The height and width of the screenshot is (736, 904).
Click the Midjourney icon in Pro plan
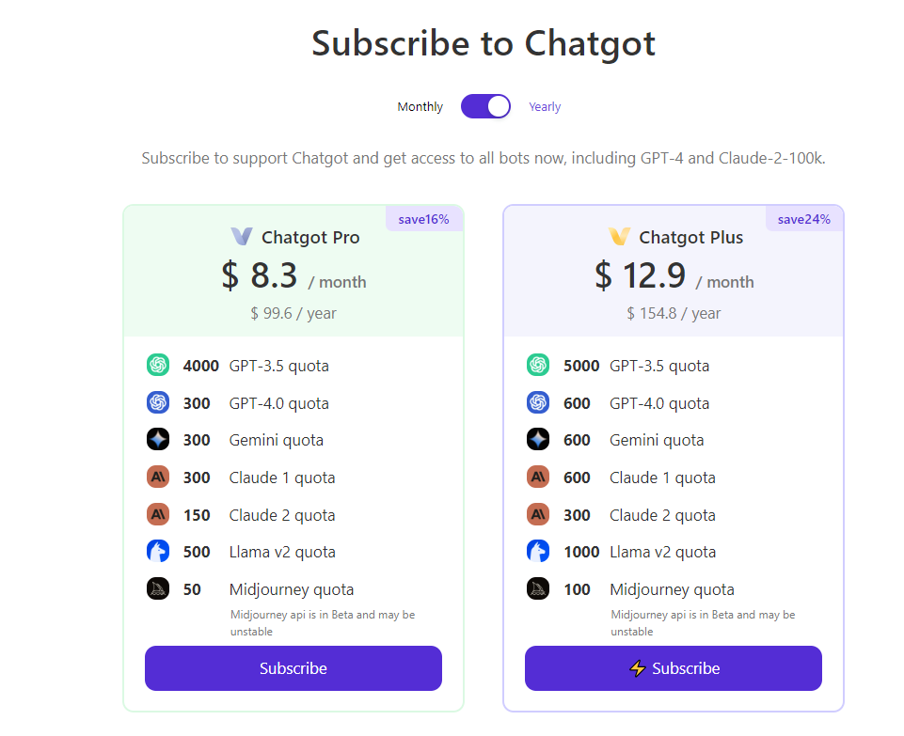[158, 589]
